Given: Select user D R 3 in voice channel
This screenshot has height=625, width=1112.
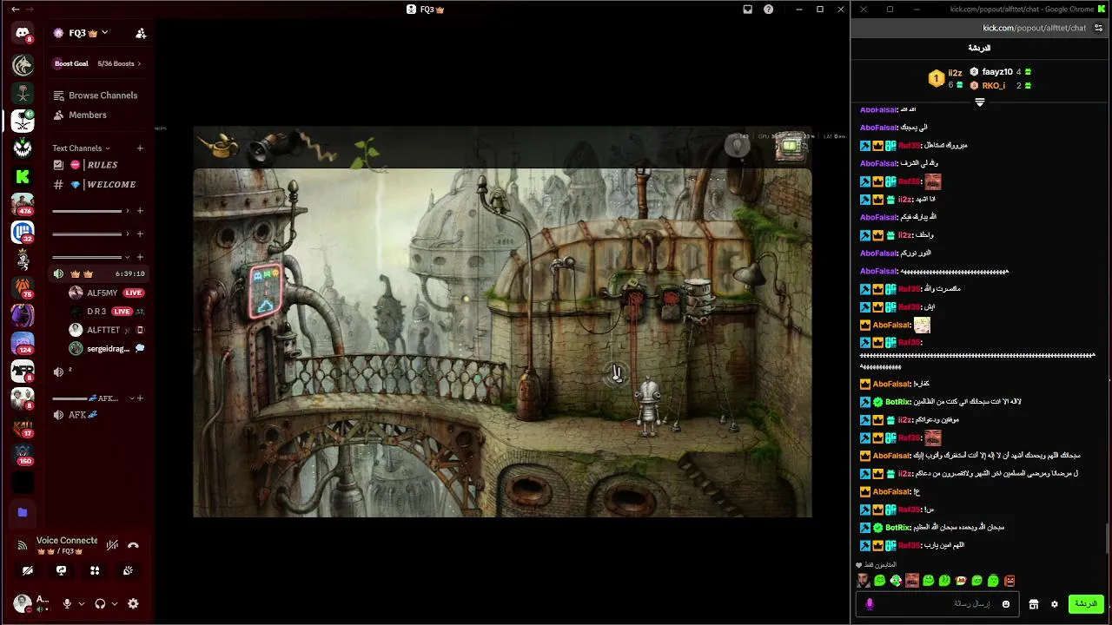Looking at the screenshot, I should tap(106, 312).
